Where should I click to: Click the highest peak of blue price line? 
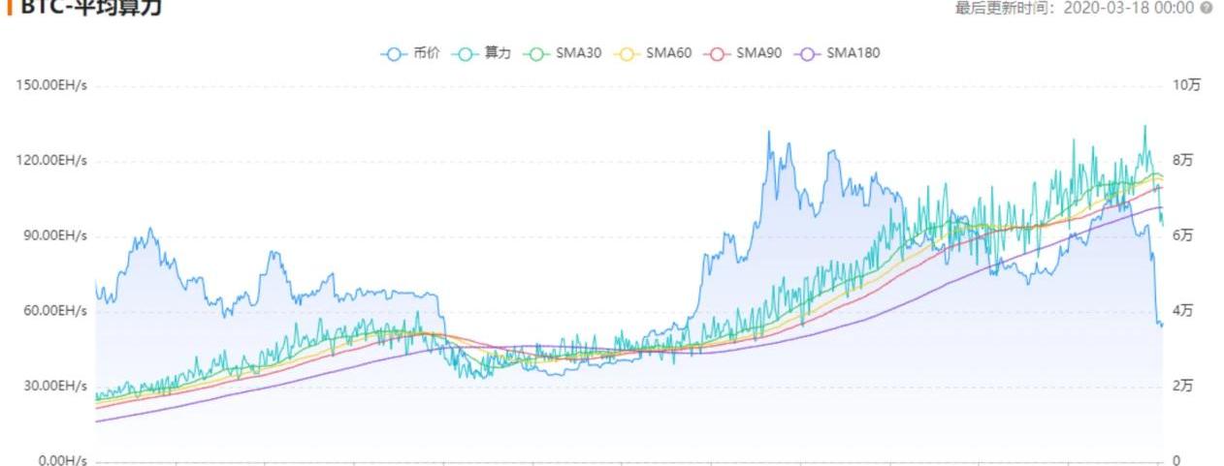pyautogui.click(x=769, y=133)
